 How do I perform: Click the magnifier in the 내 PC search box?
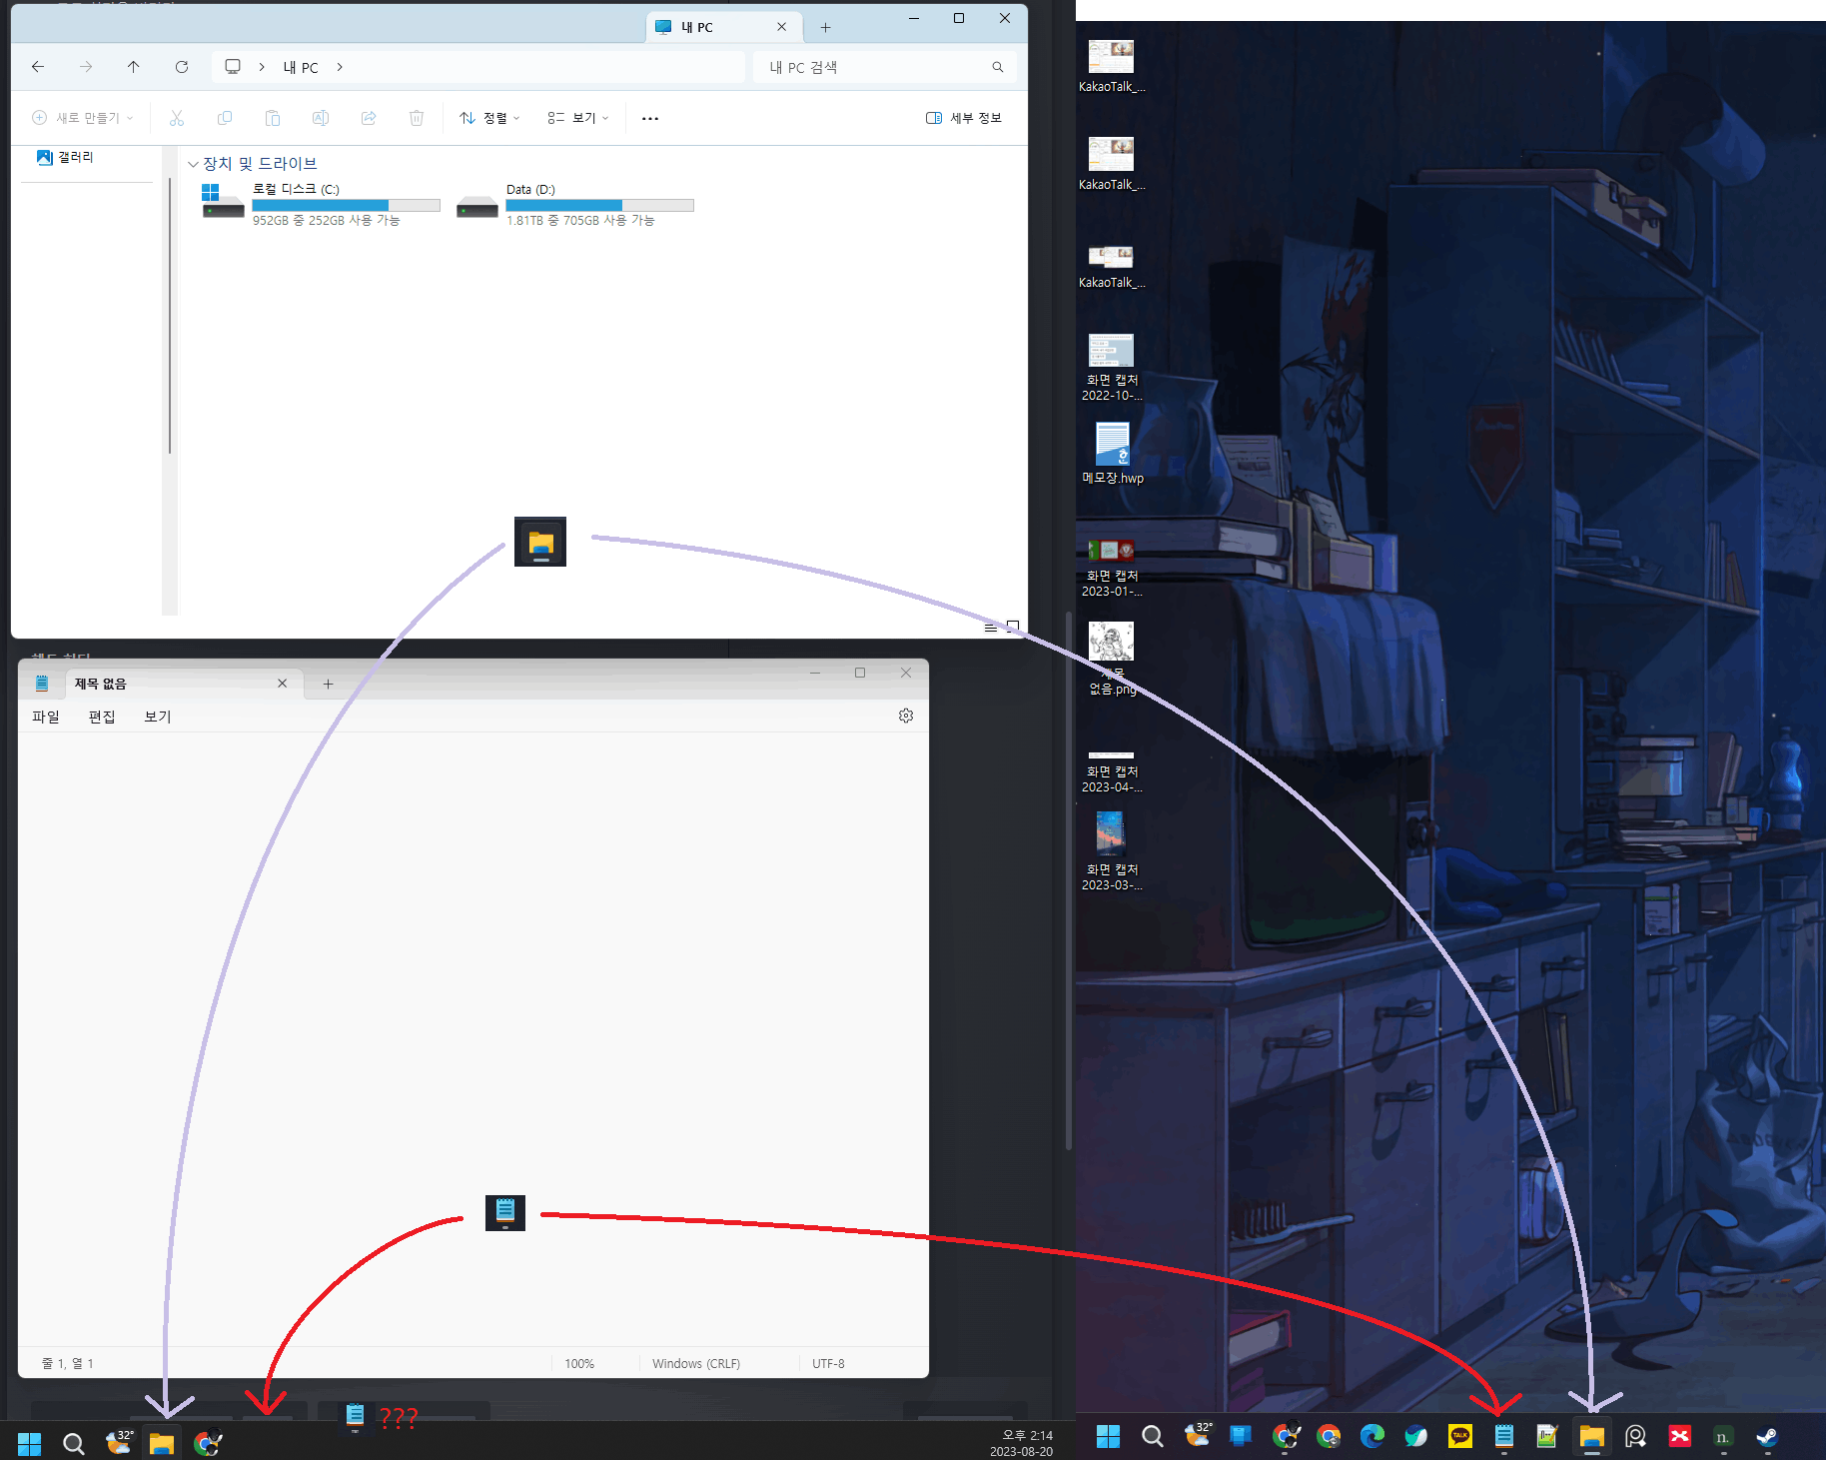[x=997, y=67]
